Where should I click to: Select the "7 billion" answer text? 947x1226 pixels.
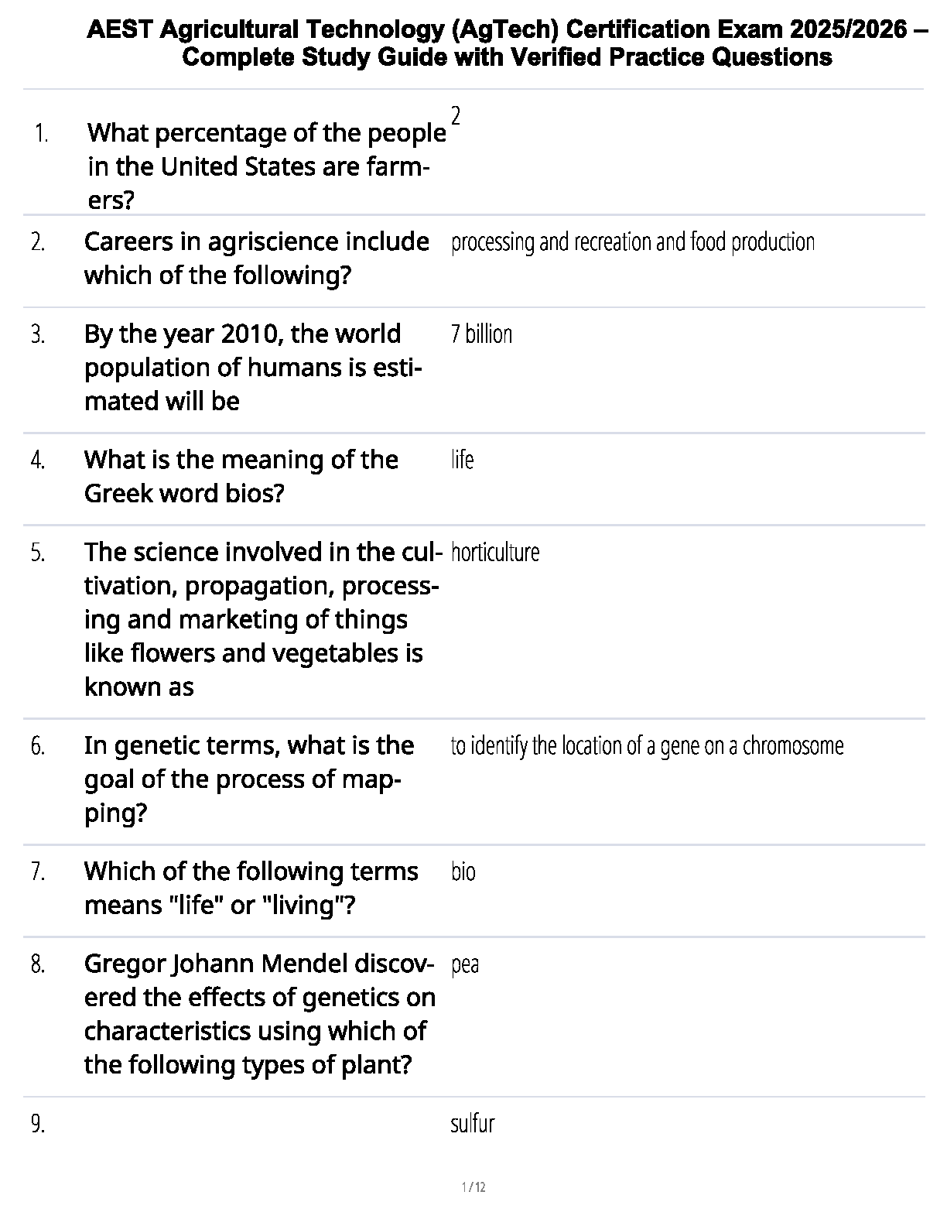click(481, 334)
